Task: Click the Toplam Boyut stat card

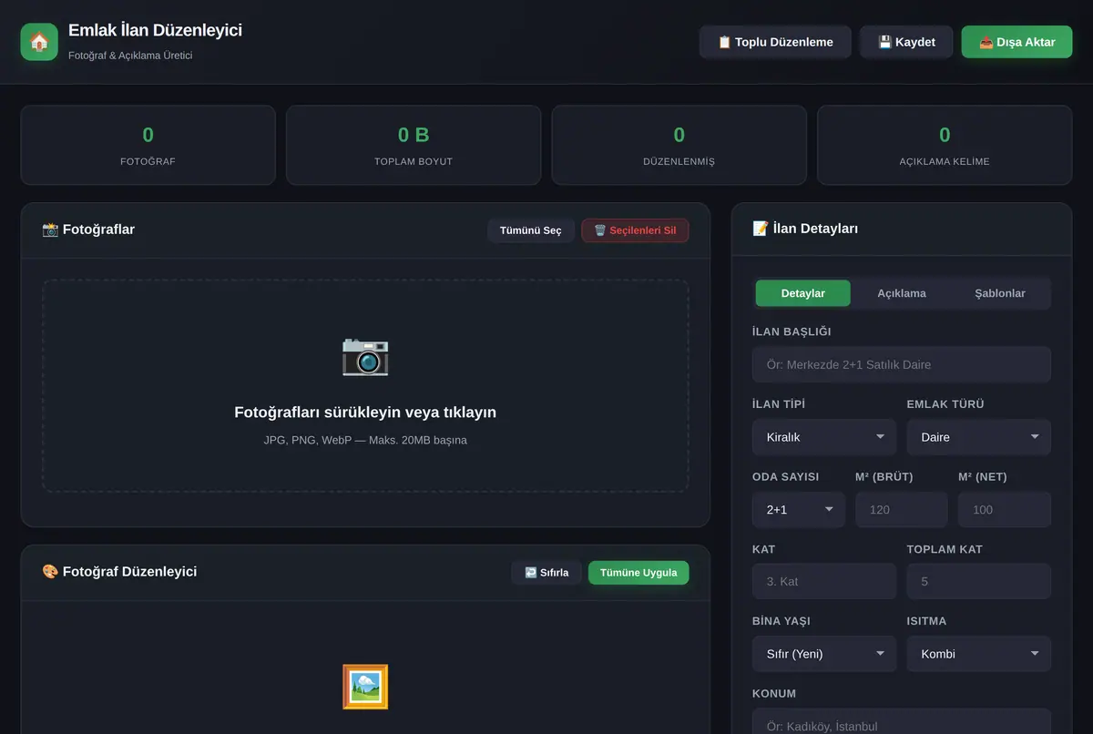Action: [x=414, y=146]
